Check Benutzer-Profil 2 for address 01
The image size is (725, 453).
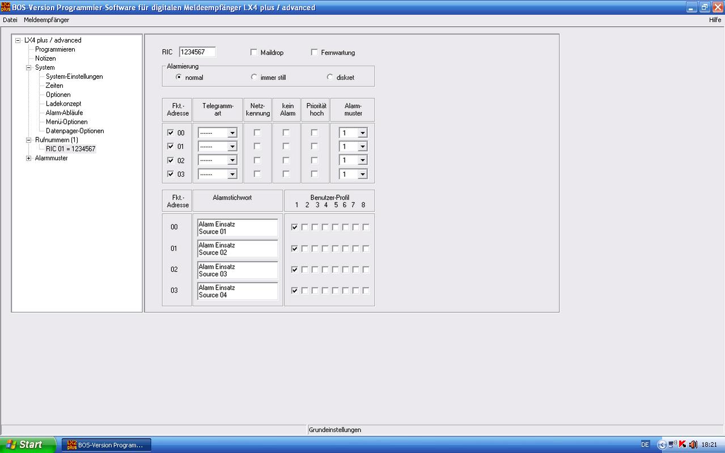[x=305, y=248]
